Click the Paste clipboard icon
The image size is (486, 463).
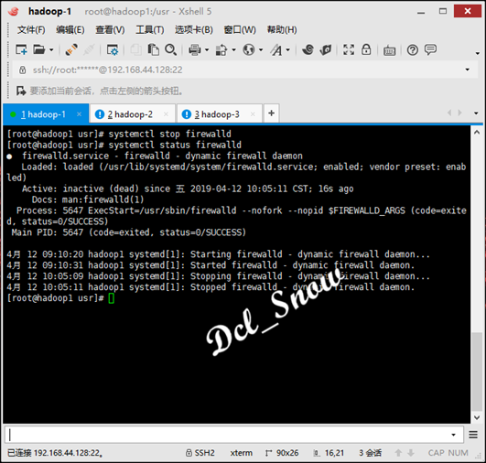pyautogui.click(x=153, y=49)
